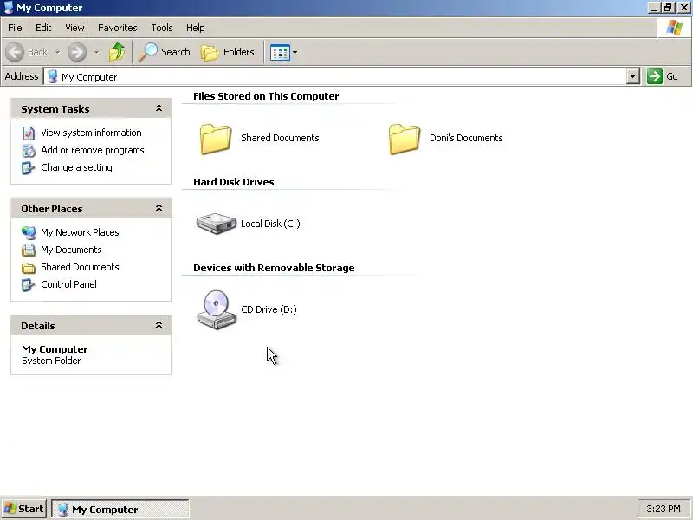
Task: Expand the Address bar dropdown
Action: [x=633, y=76]
